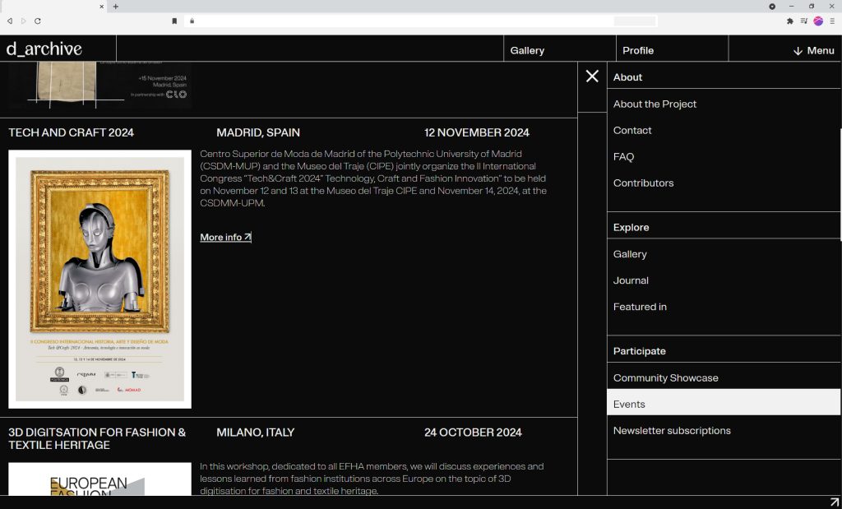
Task: Go to the d_archive home logo
Action: (x=44, y=49)
